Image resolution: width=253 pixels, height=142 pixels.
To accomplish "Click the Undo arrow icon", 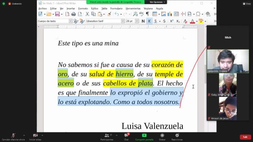I will [117, 14].
